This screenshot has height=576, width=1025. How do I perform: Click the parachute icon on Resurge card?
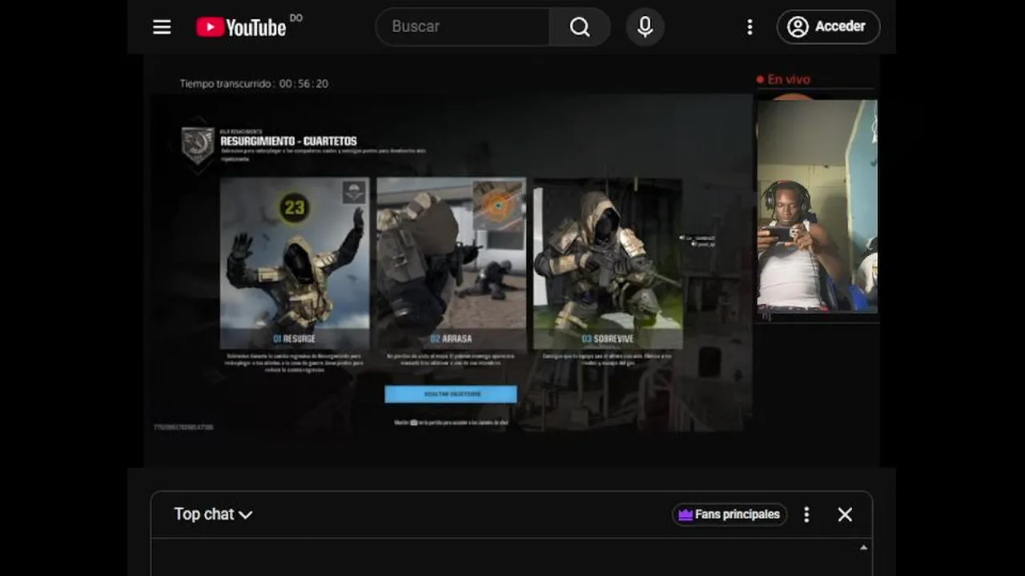click(353, 192)
